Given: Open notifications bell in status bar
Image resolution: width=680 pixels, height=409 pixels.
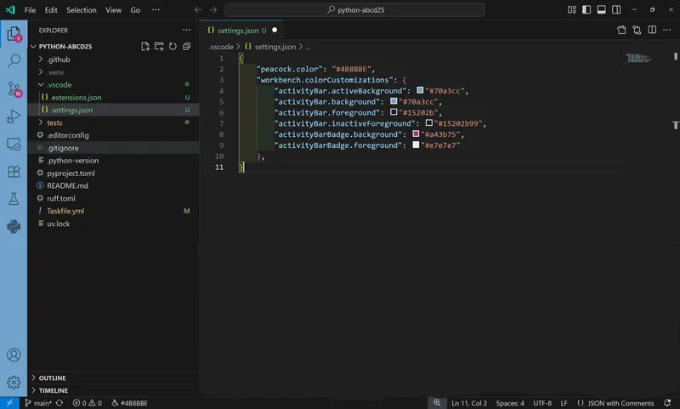Looking at the screenshot, I should pyautogui.click(x=667, y=403).
